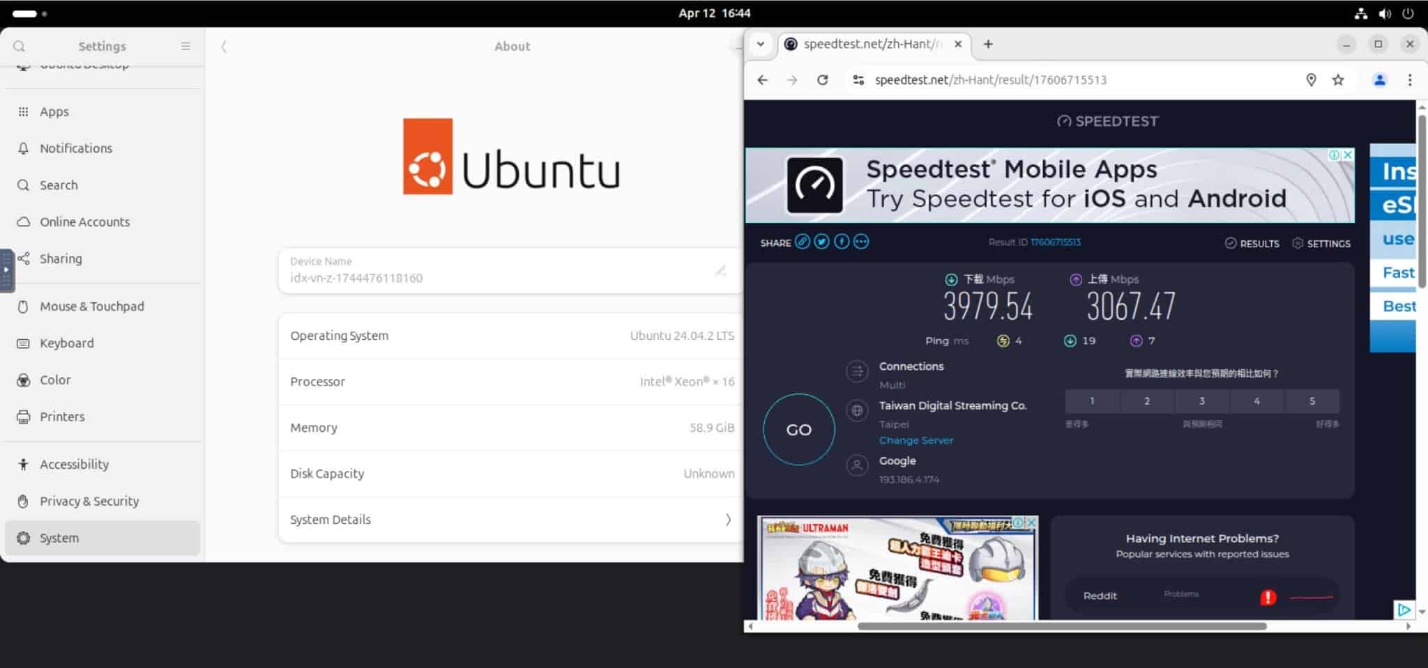Open Keyboard settings

tap(102, 343)
